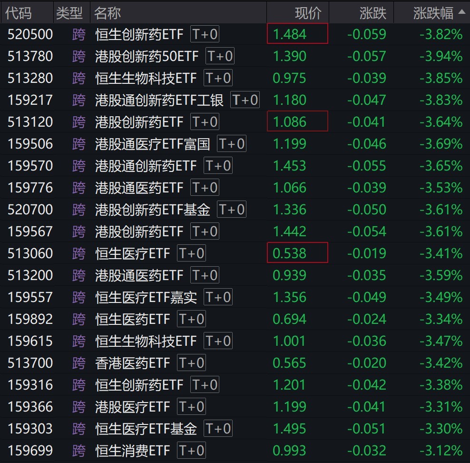
Task: Click 跨 type tag in row 159699
Action: pos(79,451)
